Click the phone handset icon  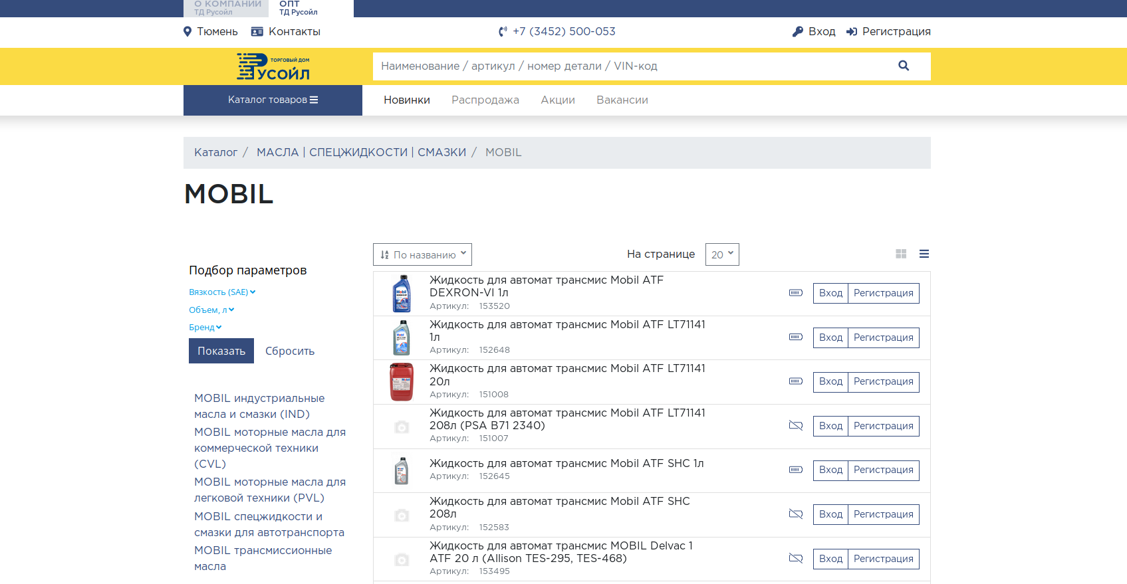(503, 31)
